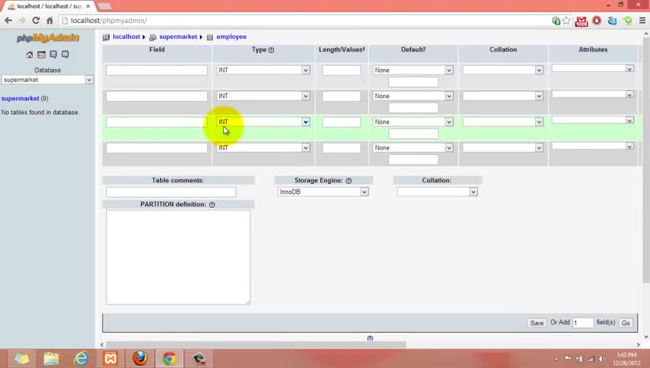Image resolution: width=650 pixels, height=368 pixels.
Task: Open Storage Engine help icon
Action: [349, 181]
